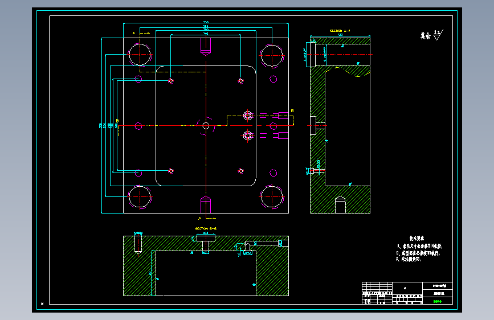The image size is (494, 320).
Task: Select the SECTION B-B view title
Action: (x=206, y=229)
